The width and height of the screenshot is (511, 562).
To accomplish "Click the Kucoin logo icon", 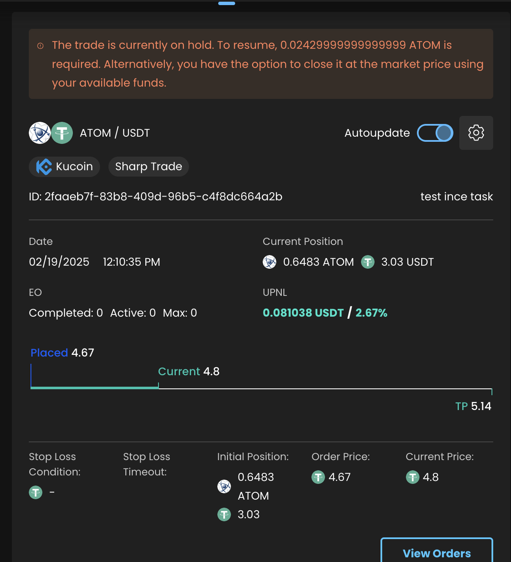I will [x=44, y=166].
